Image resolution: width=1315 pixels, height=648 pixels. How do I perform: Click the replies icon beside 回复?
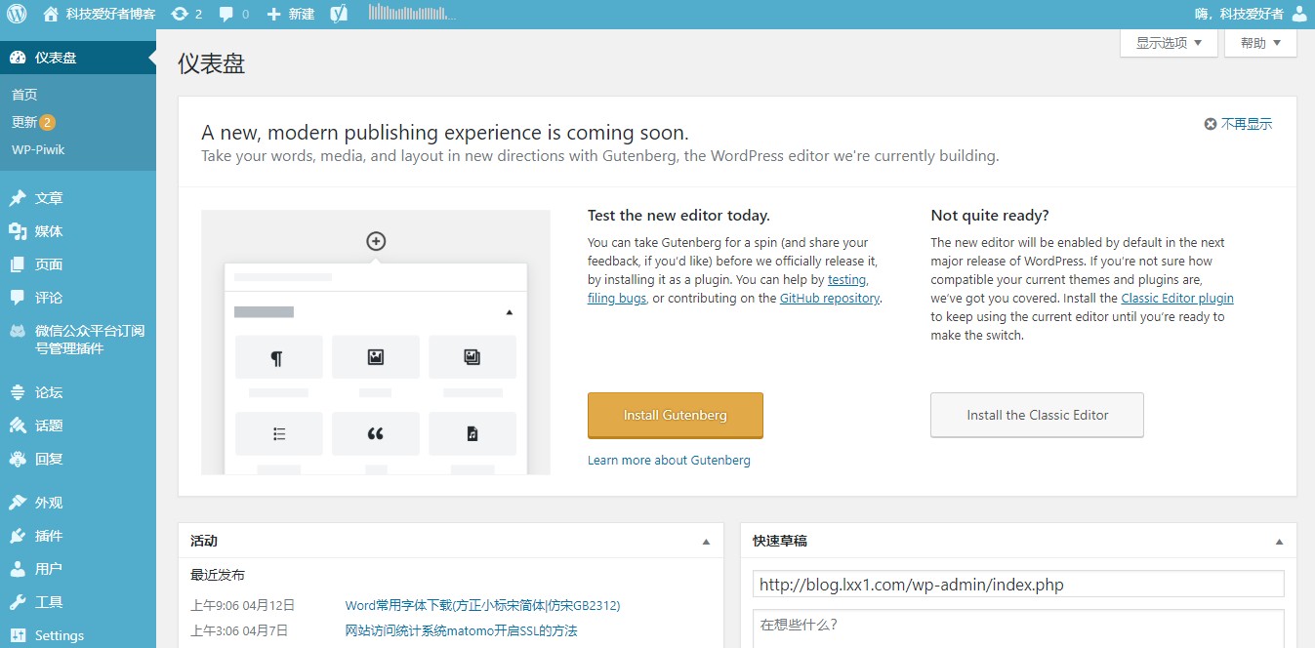[x=18, y=459]
